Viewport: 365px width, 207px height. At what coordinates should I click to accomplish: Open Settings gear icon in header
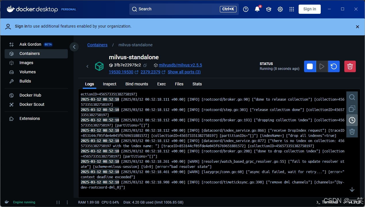280,9
